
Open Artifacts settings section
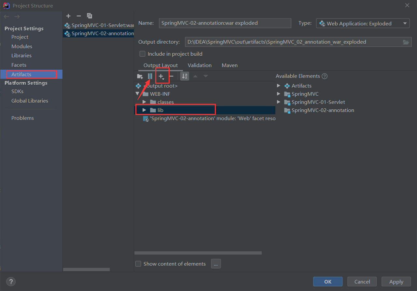(x=21, y=75)
